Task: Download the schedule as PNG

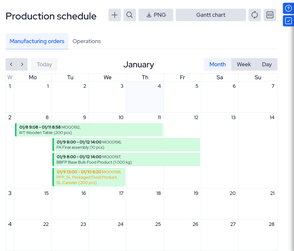Action: coord(156,15)
